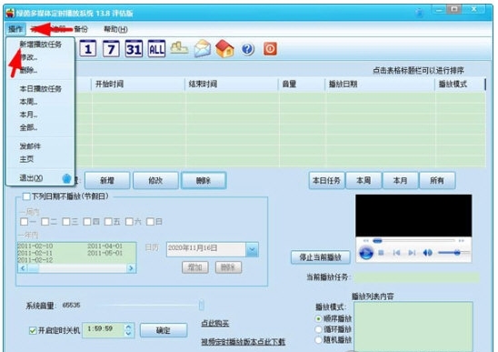Skip to next track in player
Viewport: 498px width, 352px height.
(x=412, y=253)
